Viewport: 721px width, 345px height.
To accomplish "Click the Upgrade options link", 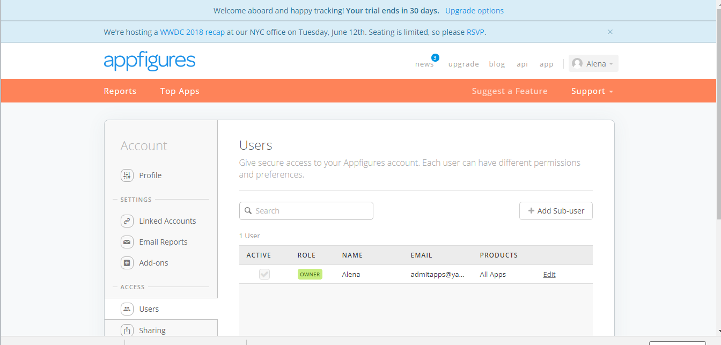I will tap(474, 11).
